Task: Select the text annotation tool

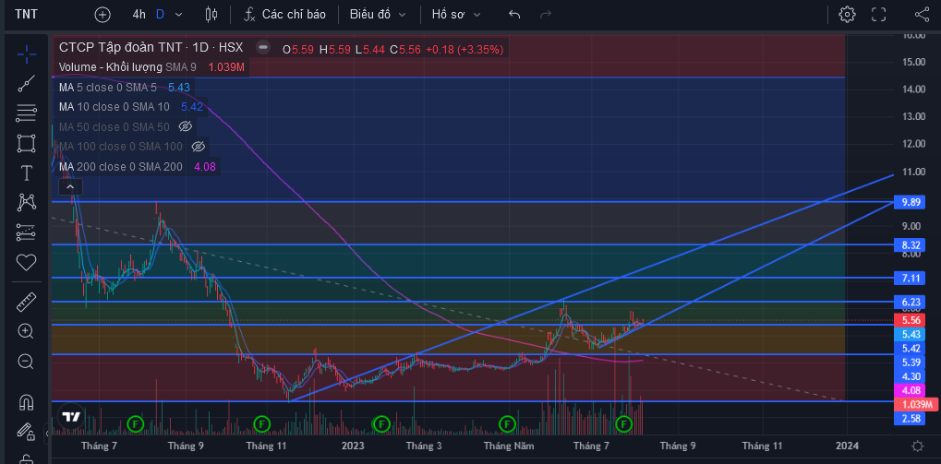Action: [27, 173]
